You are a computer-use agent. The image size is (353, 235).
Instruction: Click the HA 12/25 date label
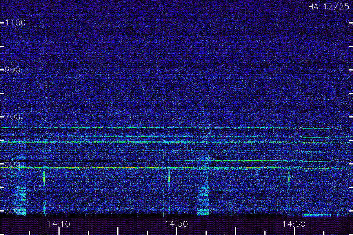pos(328,7)
